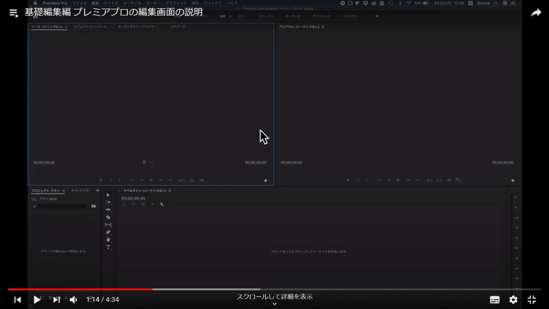Select the Hand tool
Screen dimensions: 549x309
108,239
